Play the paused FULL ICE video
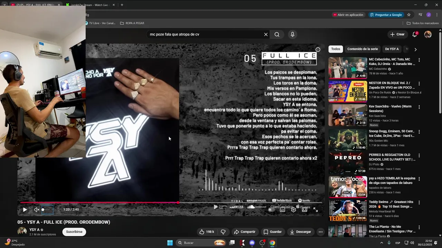442x248 pixels. click(25, 209)
